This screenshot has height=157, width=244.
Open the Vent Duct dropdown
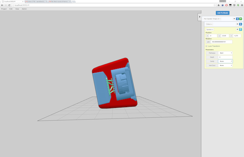[225, 65]
